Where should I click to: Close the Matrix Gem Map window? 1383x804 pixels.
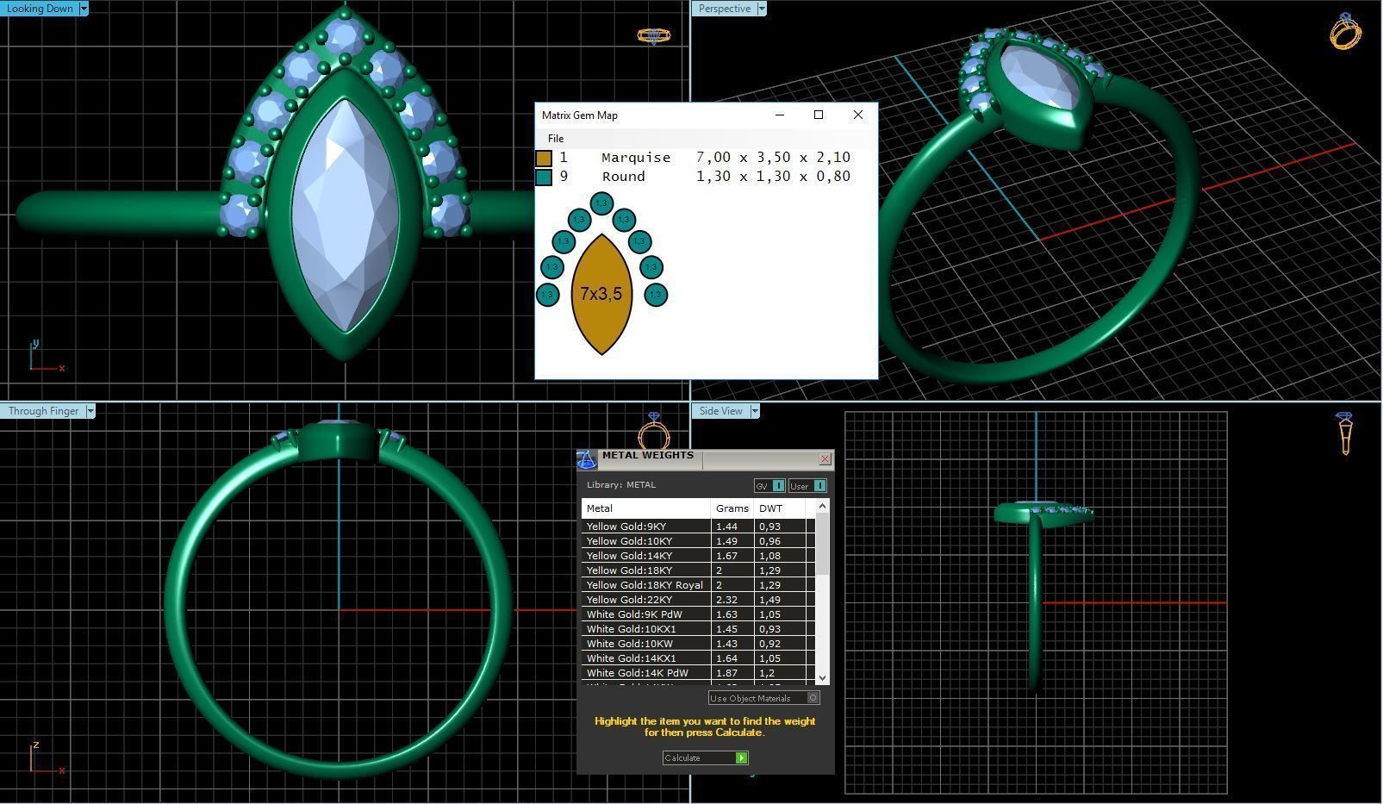pos(857,115)
